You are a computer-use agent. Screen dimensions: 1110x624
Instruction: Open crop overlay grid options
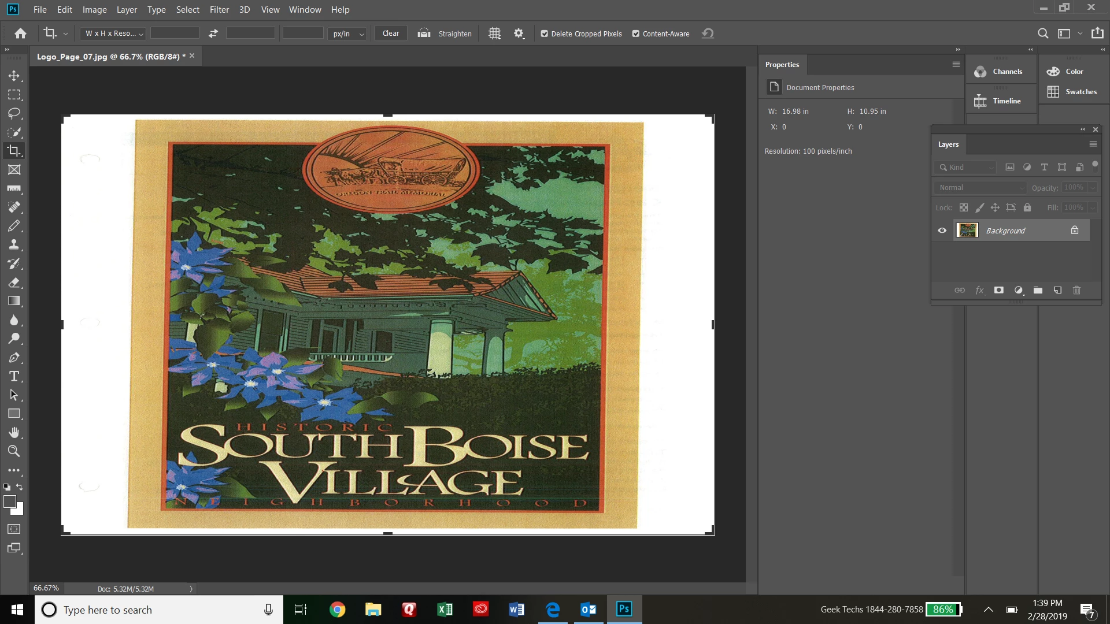point(494,34)
